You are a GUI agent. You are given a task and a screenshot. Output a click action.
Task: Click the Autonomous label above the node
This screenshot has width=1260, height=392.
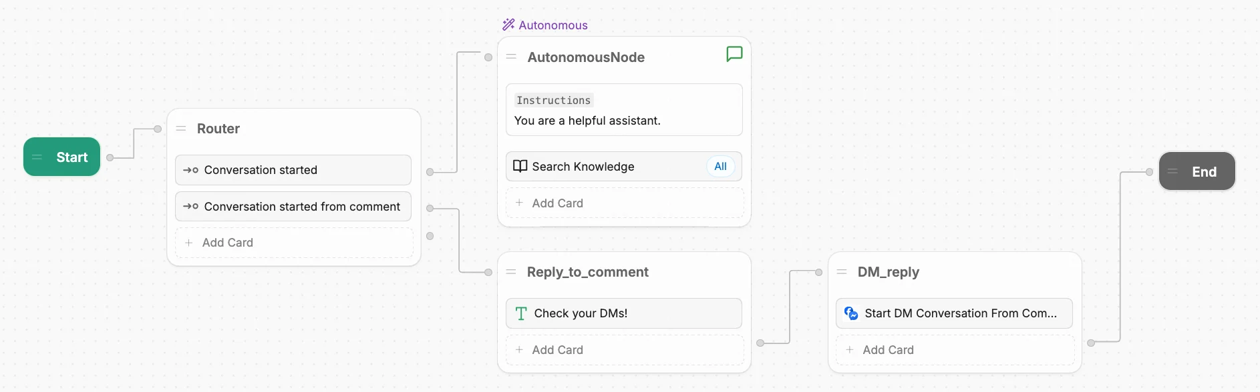click(x=553, y=25)
